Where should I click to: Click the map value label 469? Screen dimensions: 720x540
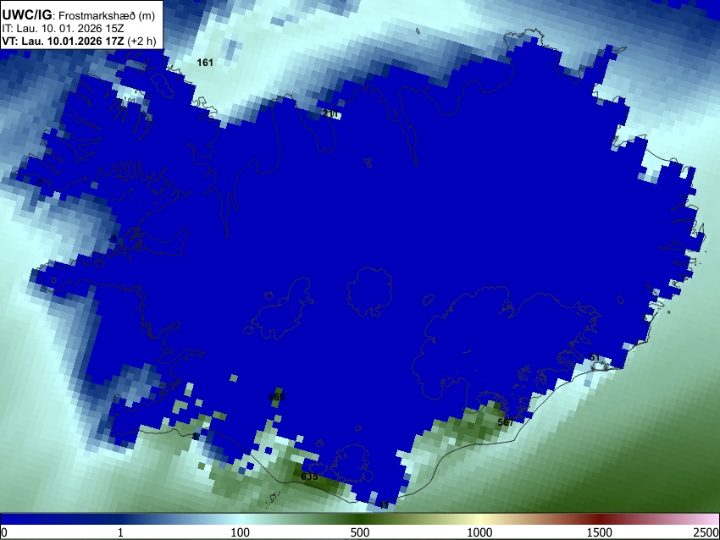pos(276,397)
